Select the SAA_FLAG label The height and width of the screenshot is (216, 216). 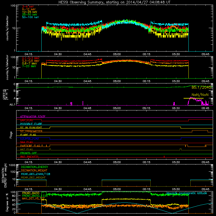click(26, 142)
